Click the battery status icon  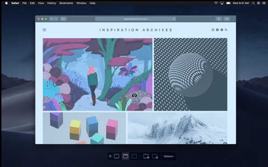point(228,3)
